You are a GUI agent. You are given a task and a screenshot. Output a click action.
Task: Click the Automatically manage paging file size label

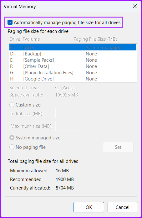point(67,22)
